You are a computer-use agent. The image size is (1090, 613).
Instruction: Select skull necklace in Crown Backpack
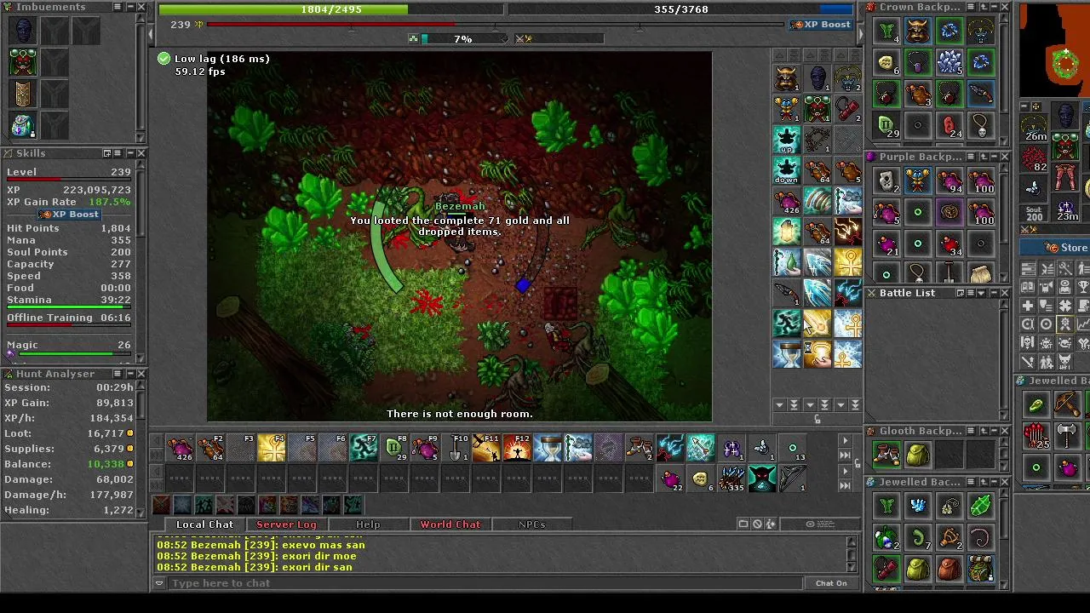click(981, 125)
